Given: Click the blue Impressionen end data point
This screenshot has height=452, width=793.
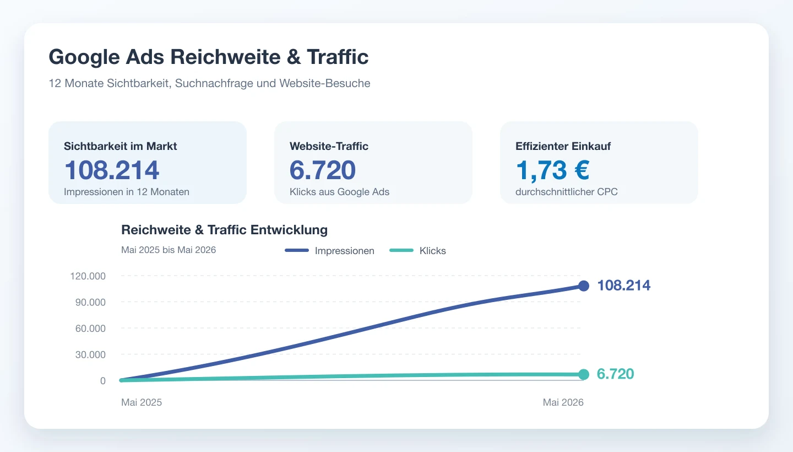Looking at the screenshot, I should click(x=584, y=286).
